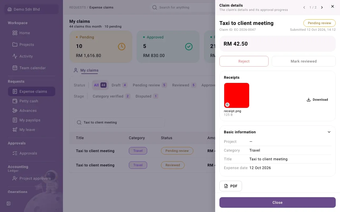Filter by Disputed stage
This screenshot has height=212, width=340.
click(147, 96)
